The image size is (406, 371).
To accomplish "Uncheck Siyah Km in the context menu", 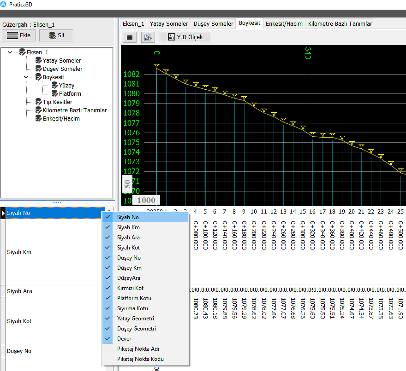I will point(128,227).
